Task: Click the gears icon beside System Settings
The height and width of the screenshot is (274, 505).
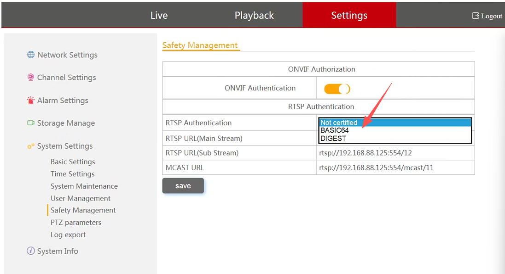Action: [x=31, y=146]
